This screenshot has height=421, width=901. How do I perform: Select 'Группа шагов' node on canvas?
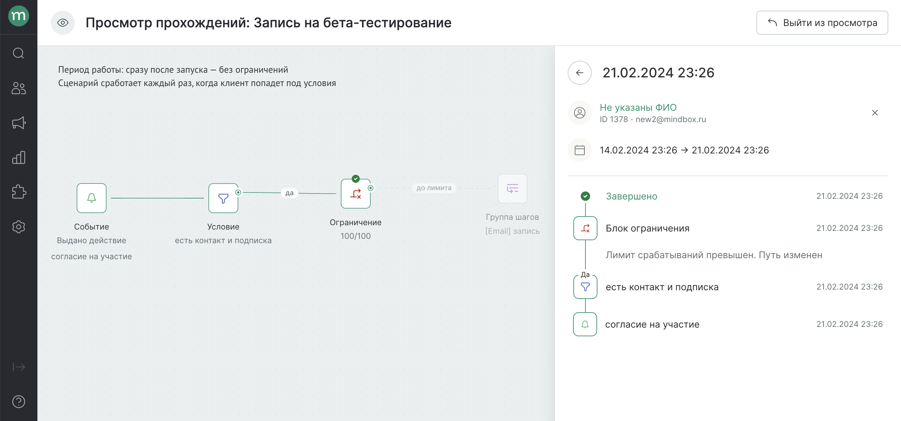point(512,189)
